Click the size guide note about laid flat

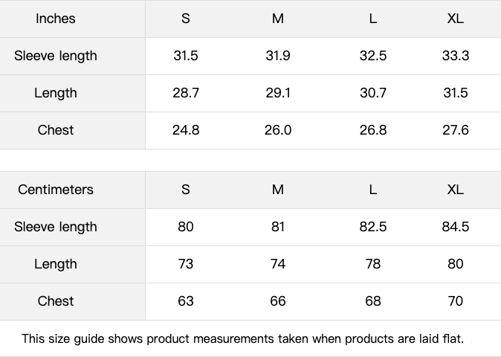[x=242, y=339]
